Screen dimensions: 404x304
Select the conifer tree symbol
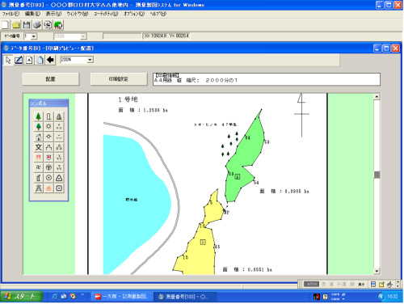click(x=39, y=116)
